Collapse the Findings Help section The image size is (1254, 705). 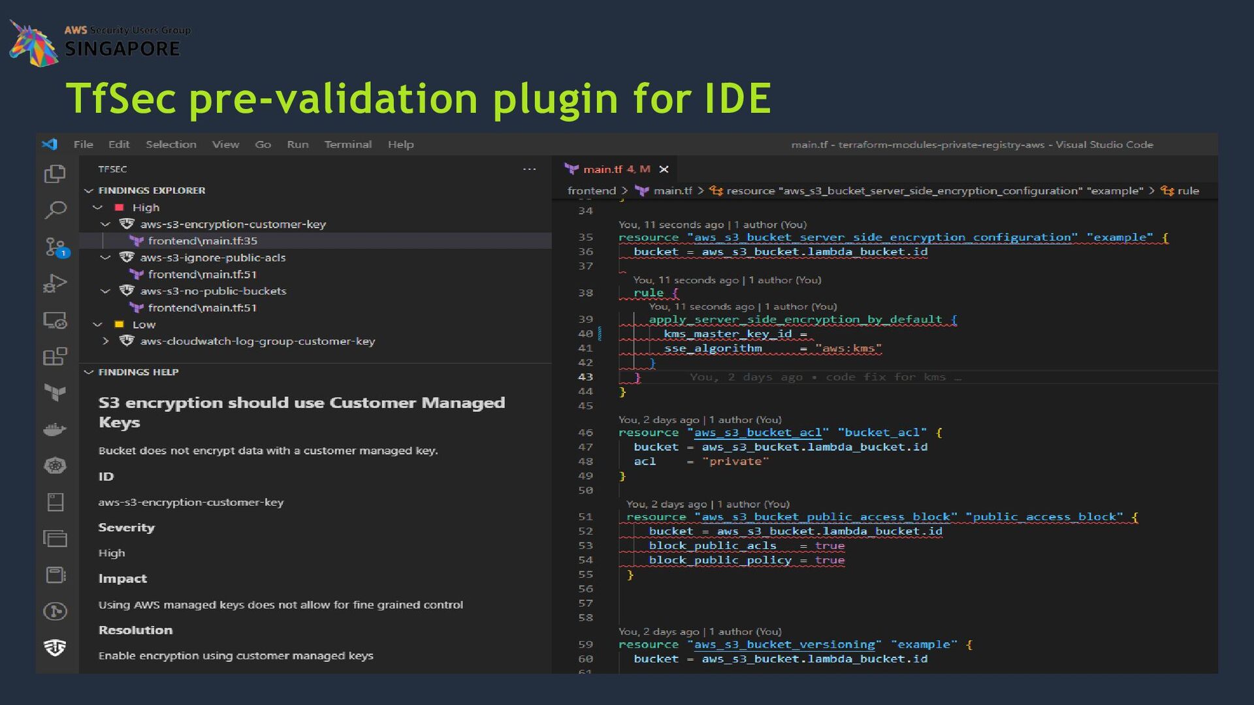pos(89,372)
